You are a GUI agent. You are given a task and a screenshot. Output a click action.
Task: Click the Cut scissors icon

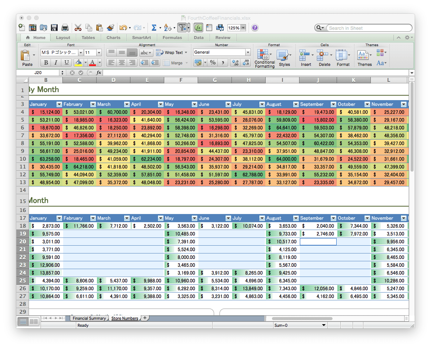[78, 28]
